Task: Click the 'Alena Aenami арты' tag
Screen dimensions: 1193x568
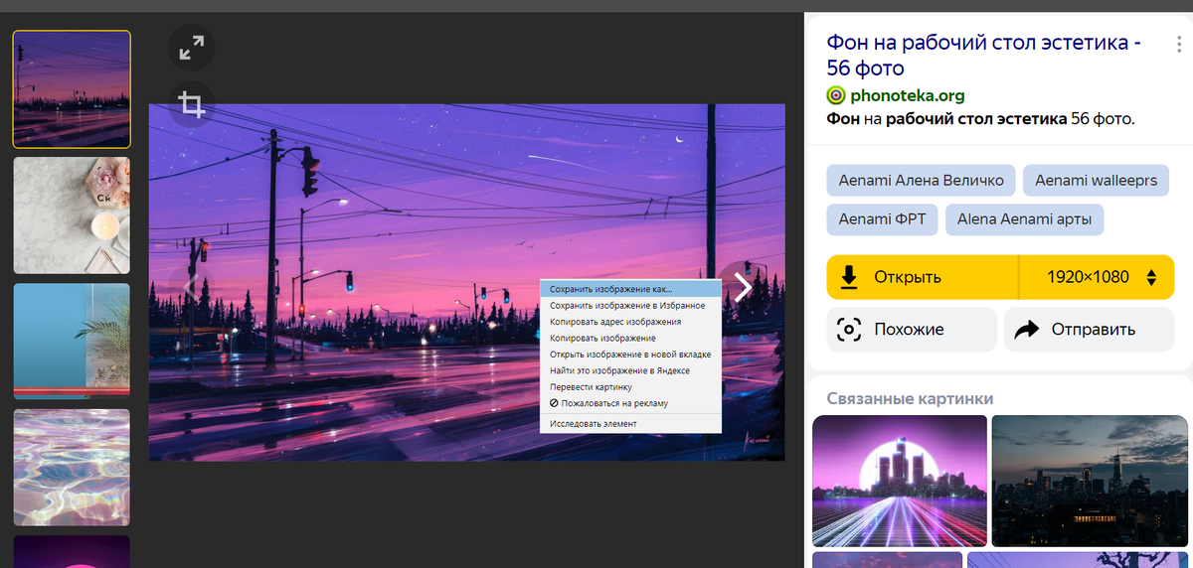Action: tap(1024, 219)
